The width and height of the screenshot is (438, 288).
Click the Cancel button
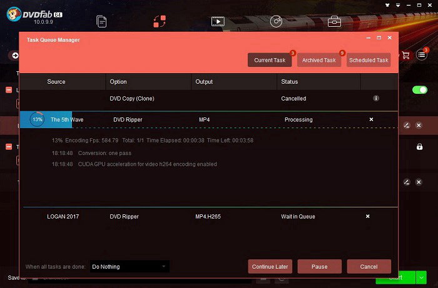(x=369, y=267)
